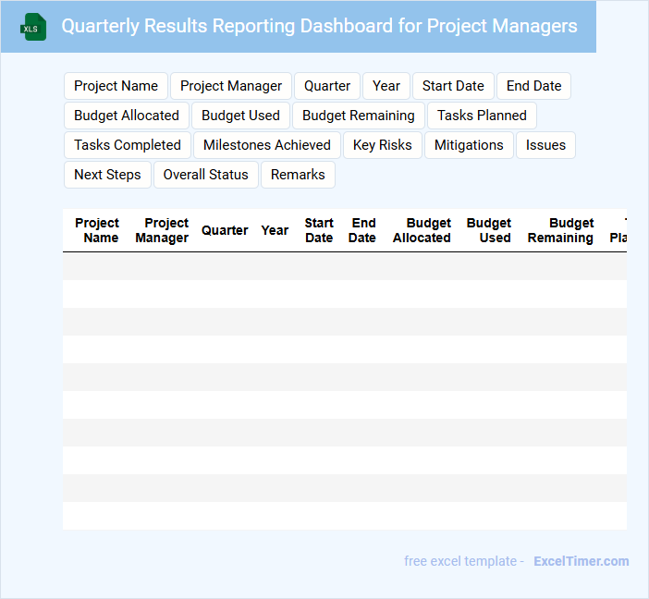
Task: Click the Year column header in table
Action: coord(275,230)
